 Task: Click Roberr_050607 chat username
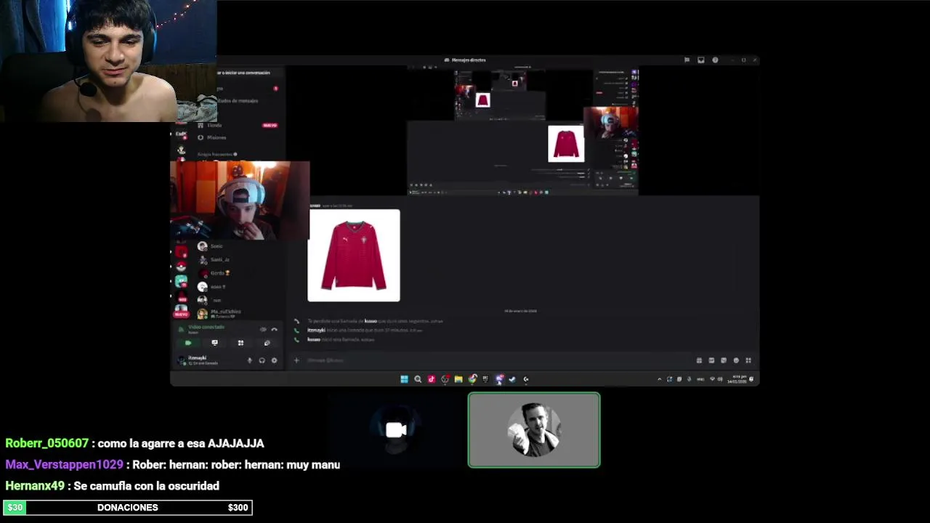(x=47, y=443)
